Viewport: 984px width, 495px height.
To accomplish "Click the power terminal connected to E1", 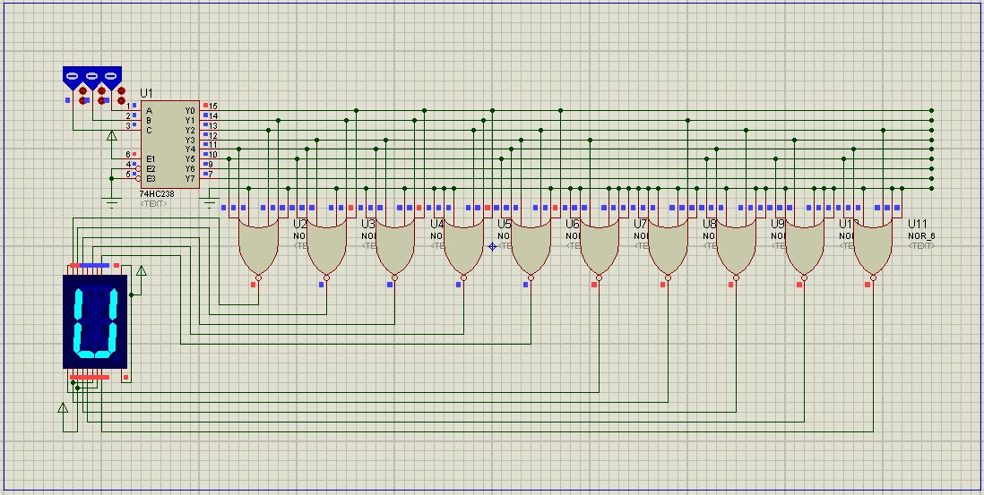I will click(x=112, y=137).
